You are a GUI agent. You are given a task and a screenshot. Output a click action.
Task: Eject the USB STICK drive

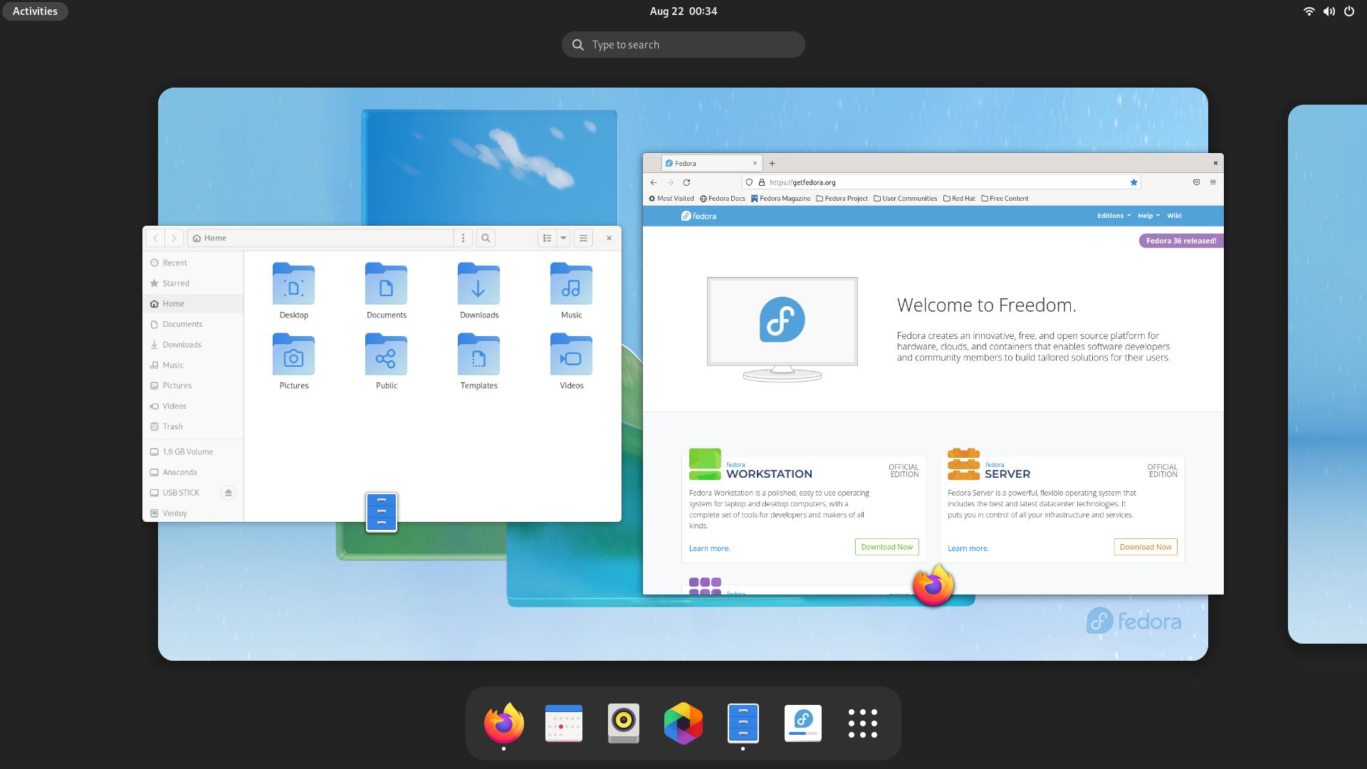(229, 493)
